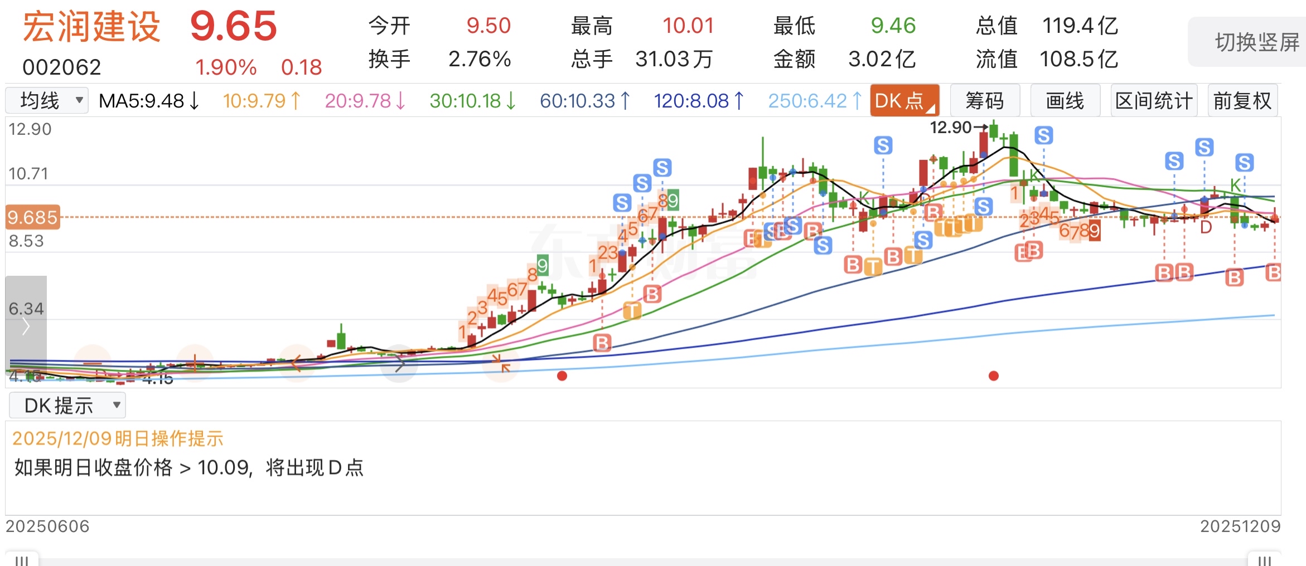The image size is (1306, 566).
Task: Select the dark blue 120:8.08 MA label
Action: tap(699, 101)
